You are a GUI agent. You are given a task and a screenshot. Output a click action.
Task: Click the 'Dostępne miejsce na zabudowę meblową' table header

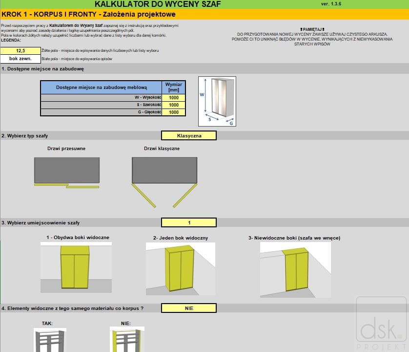point(102,87)
